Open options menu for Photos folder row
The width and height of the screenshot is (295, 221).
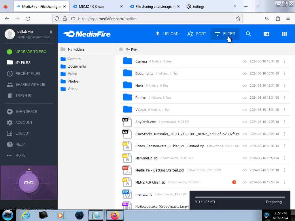[x=285, y=98]
